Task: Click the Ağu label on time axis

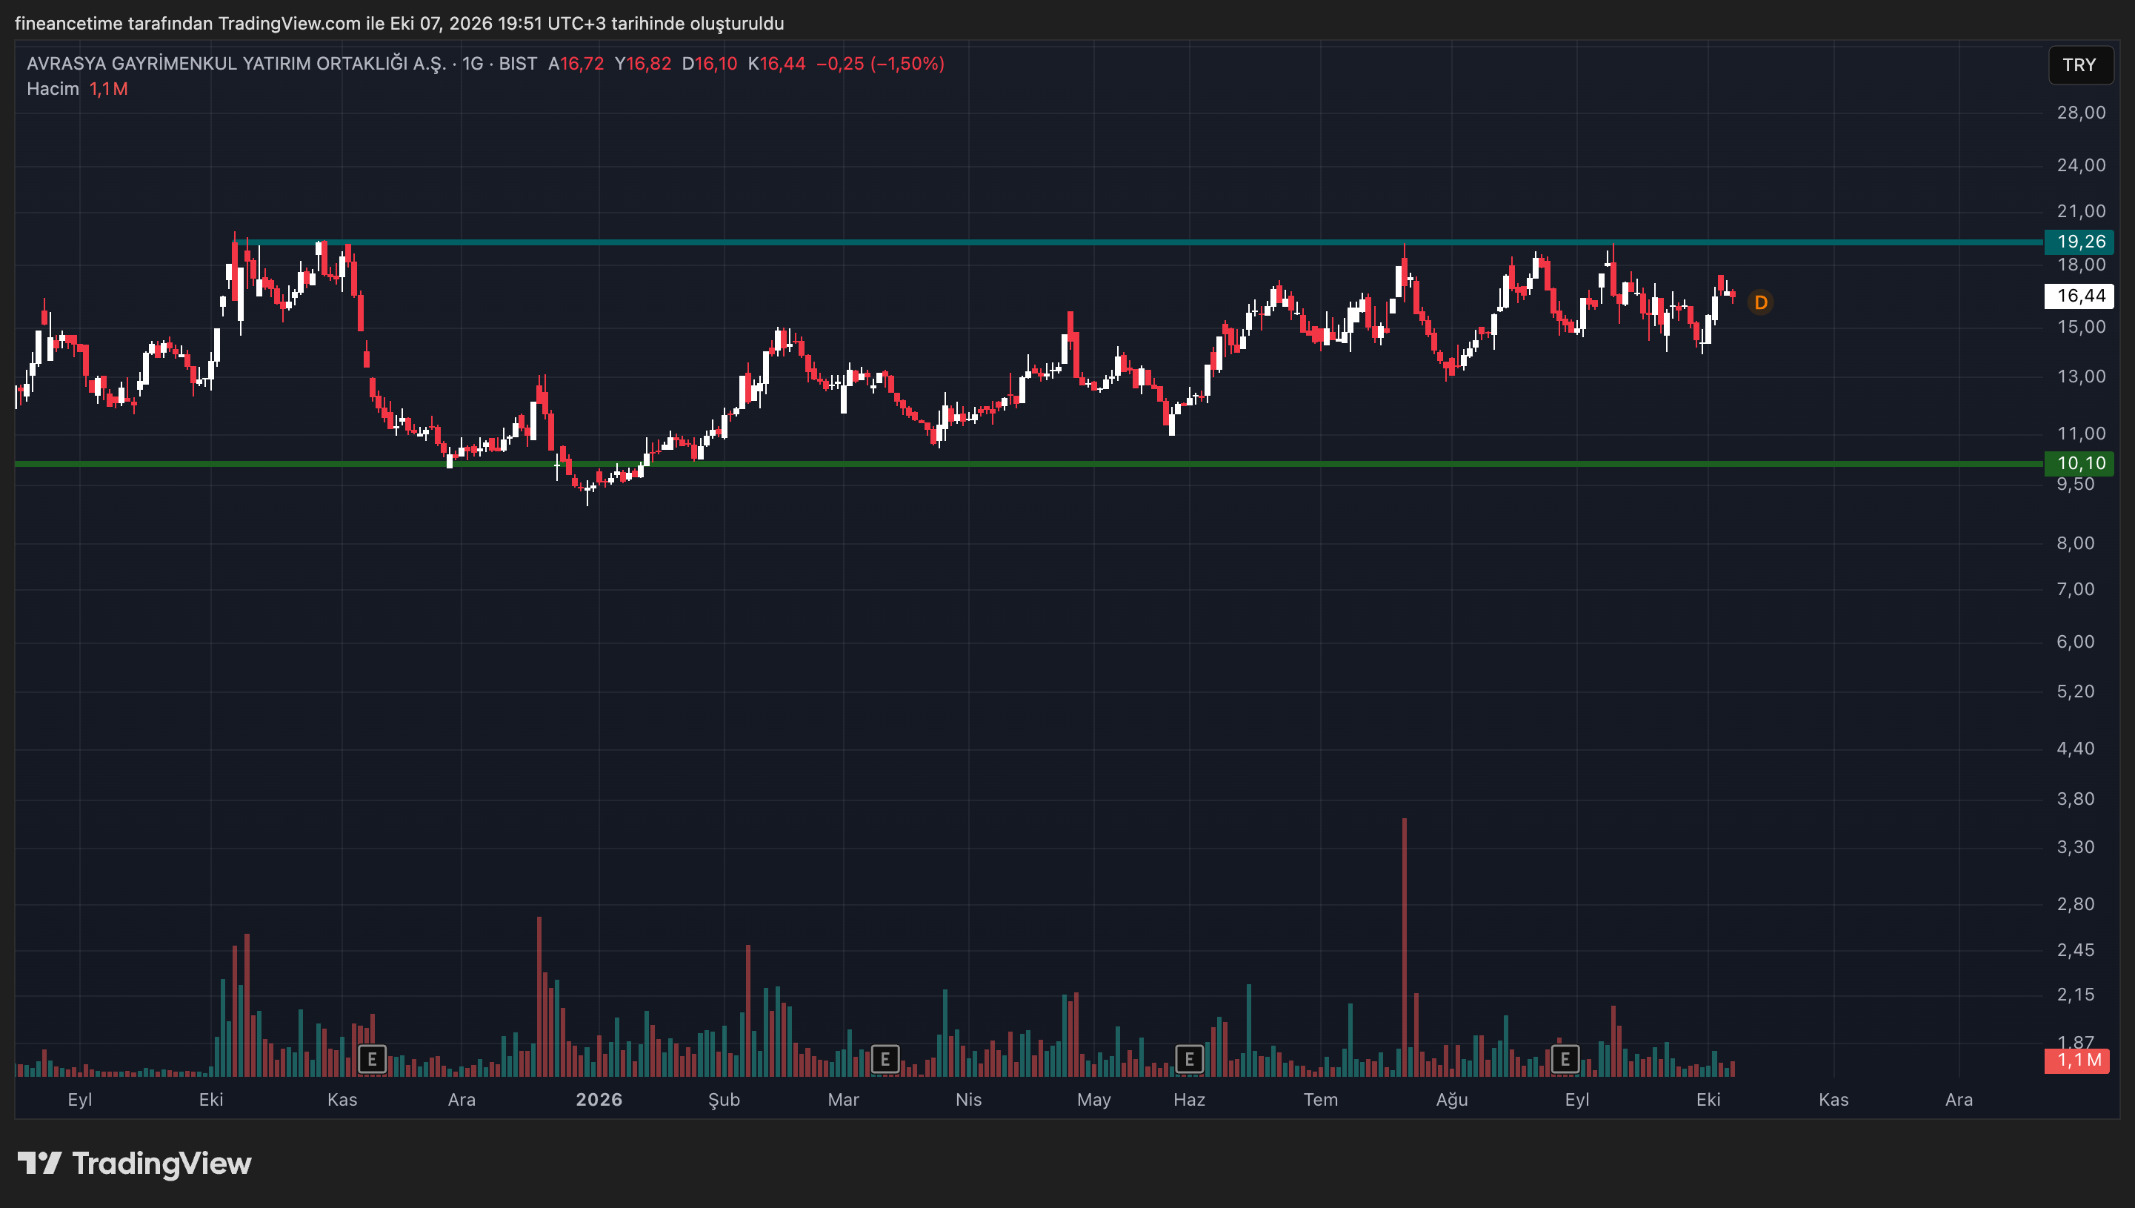Action: coord(1452,1099)
